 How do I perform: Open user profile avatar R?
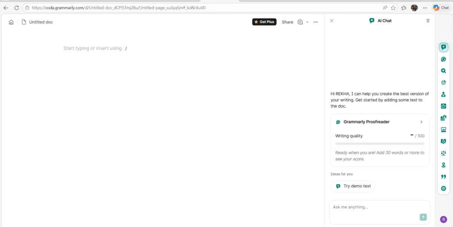click(x=443, y=219)
